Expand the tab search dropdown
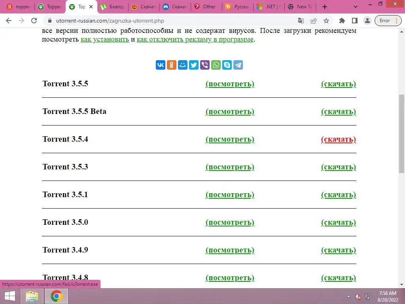 click(356, 7)
